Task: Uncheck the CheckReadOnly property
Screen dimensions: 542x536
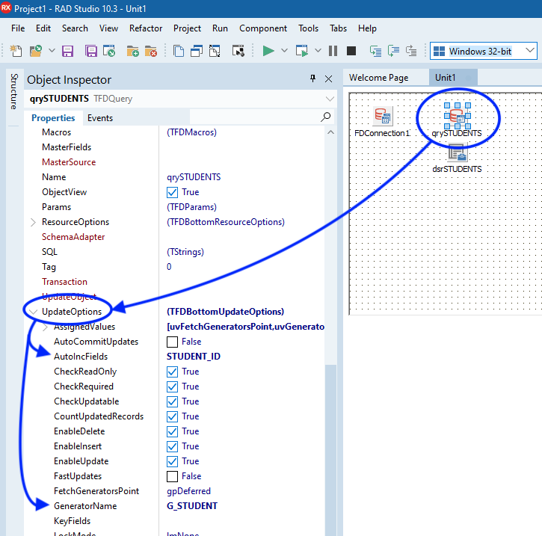Action: (x=173, y=372)
